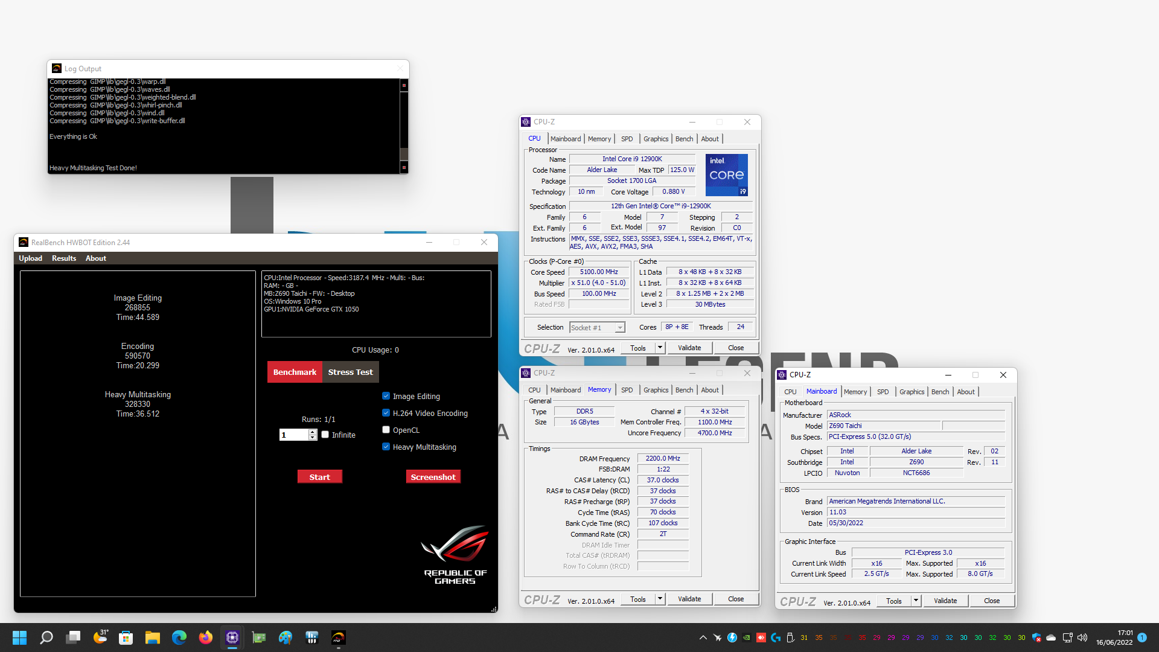Enable the OpenCL checkbox
This screenshot has width=1159, height=652.
click(x=386, y=430)
